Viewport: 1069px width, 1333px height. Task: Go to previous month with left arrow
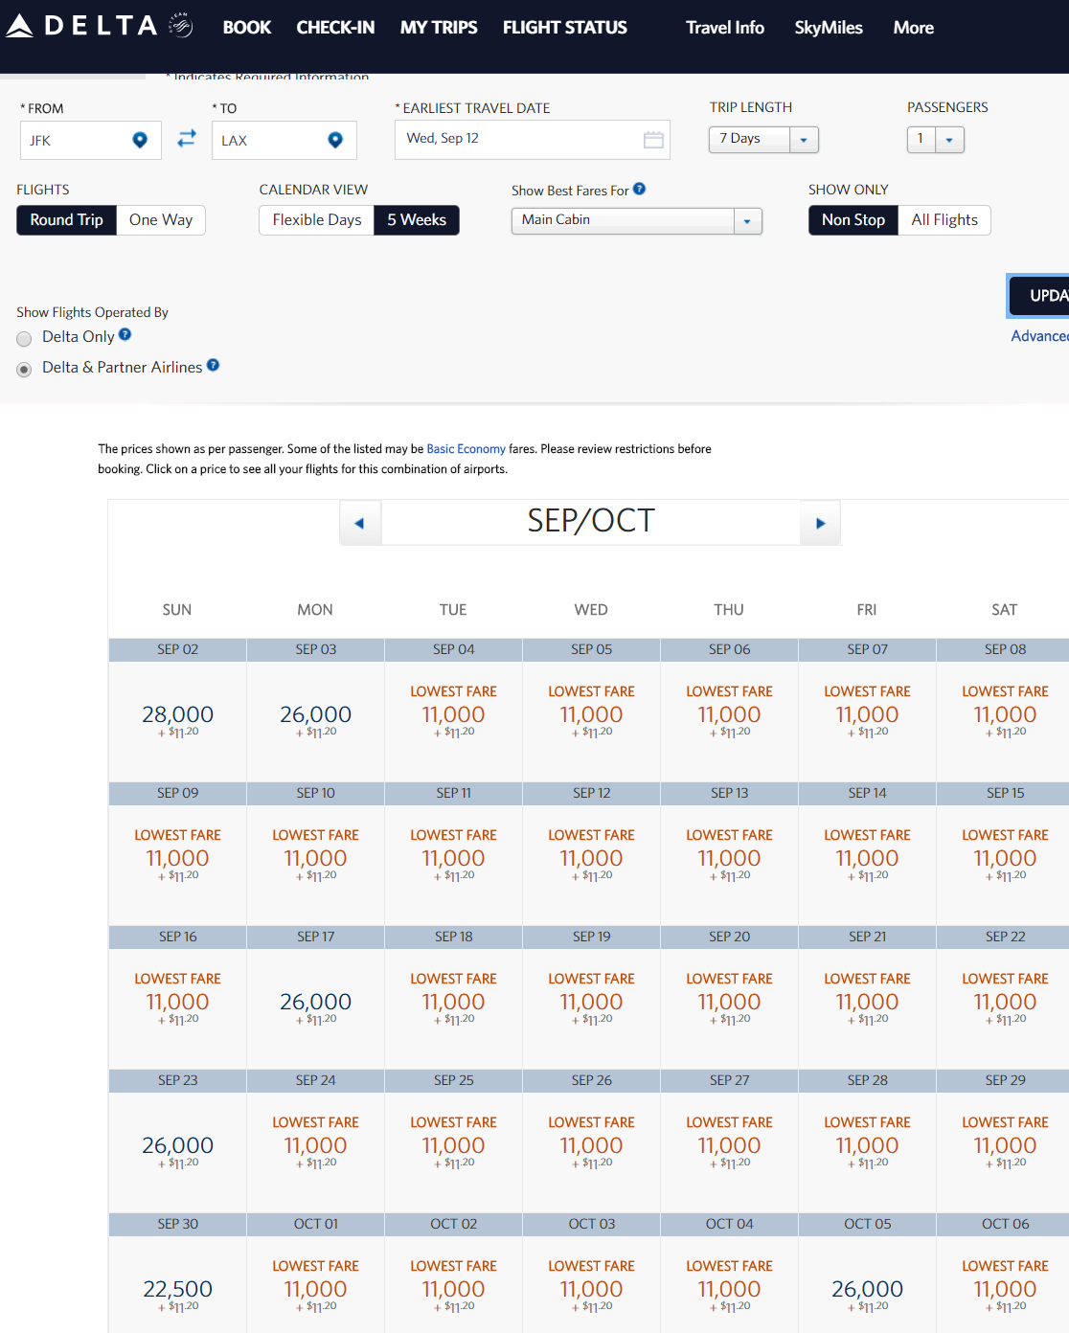(x=360, y=523)
